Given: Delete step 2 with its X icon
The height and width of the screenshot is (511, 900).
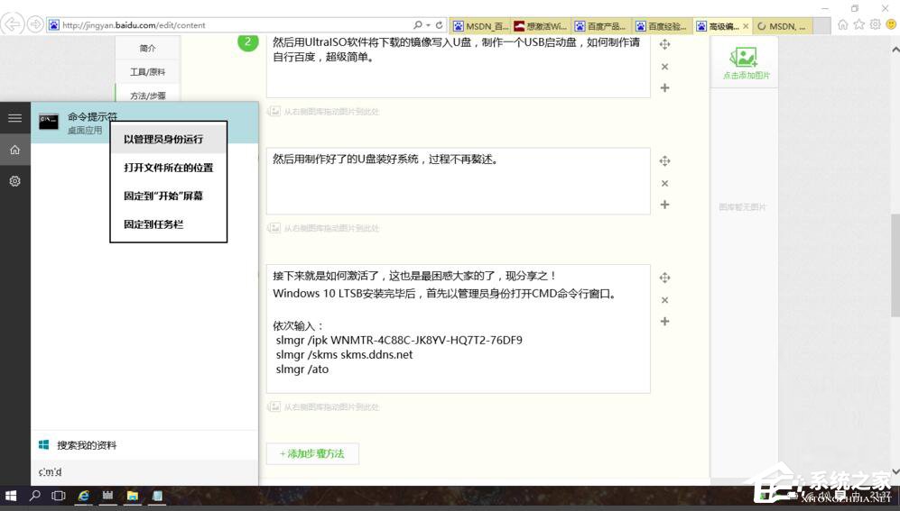Looking at the screenshot, I should [x=664, y=67].
